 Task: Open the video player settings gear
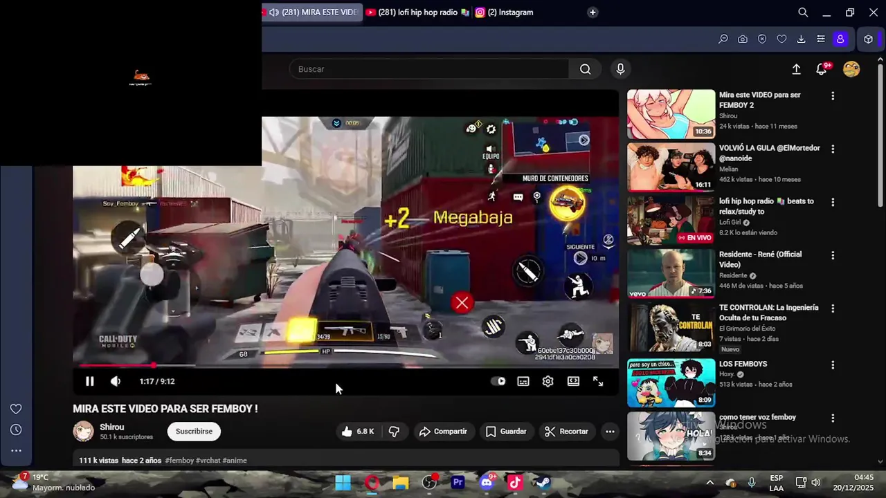click(x=548, y=381)
